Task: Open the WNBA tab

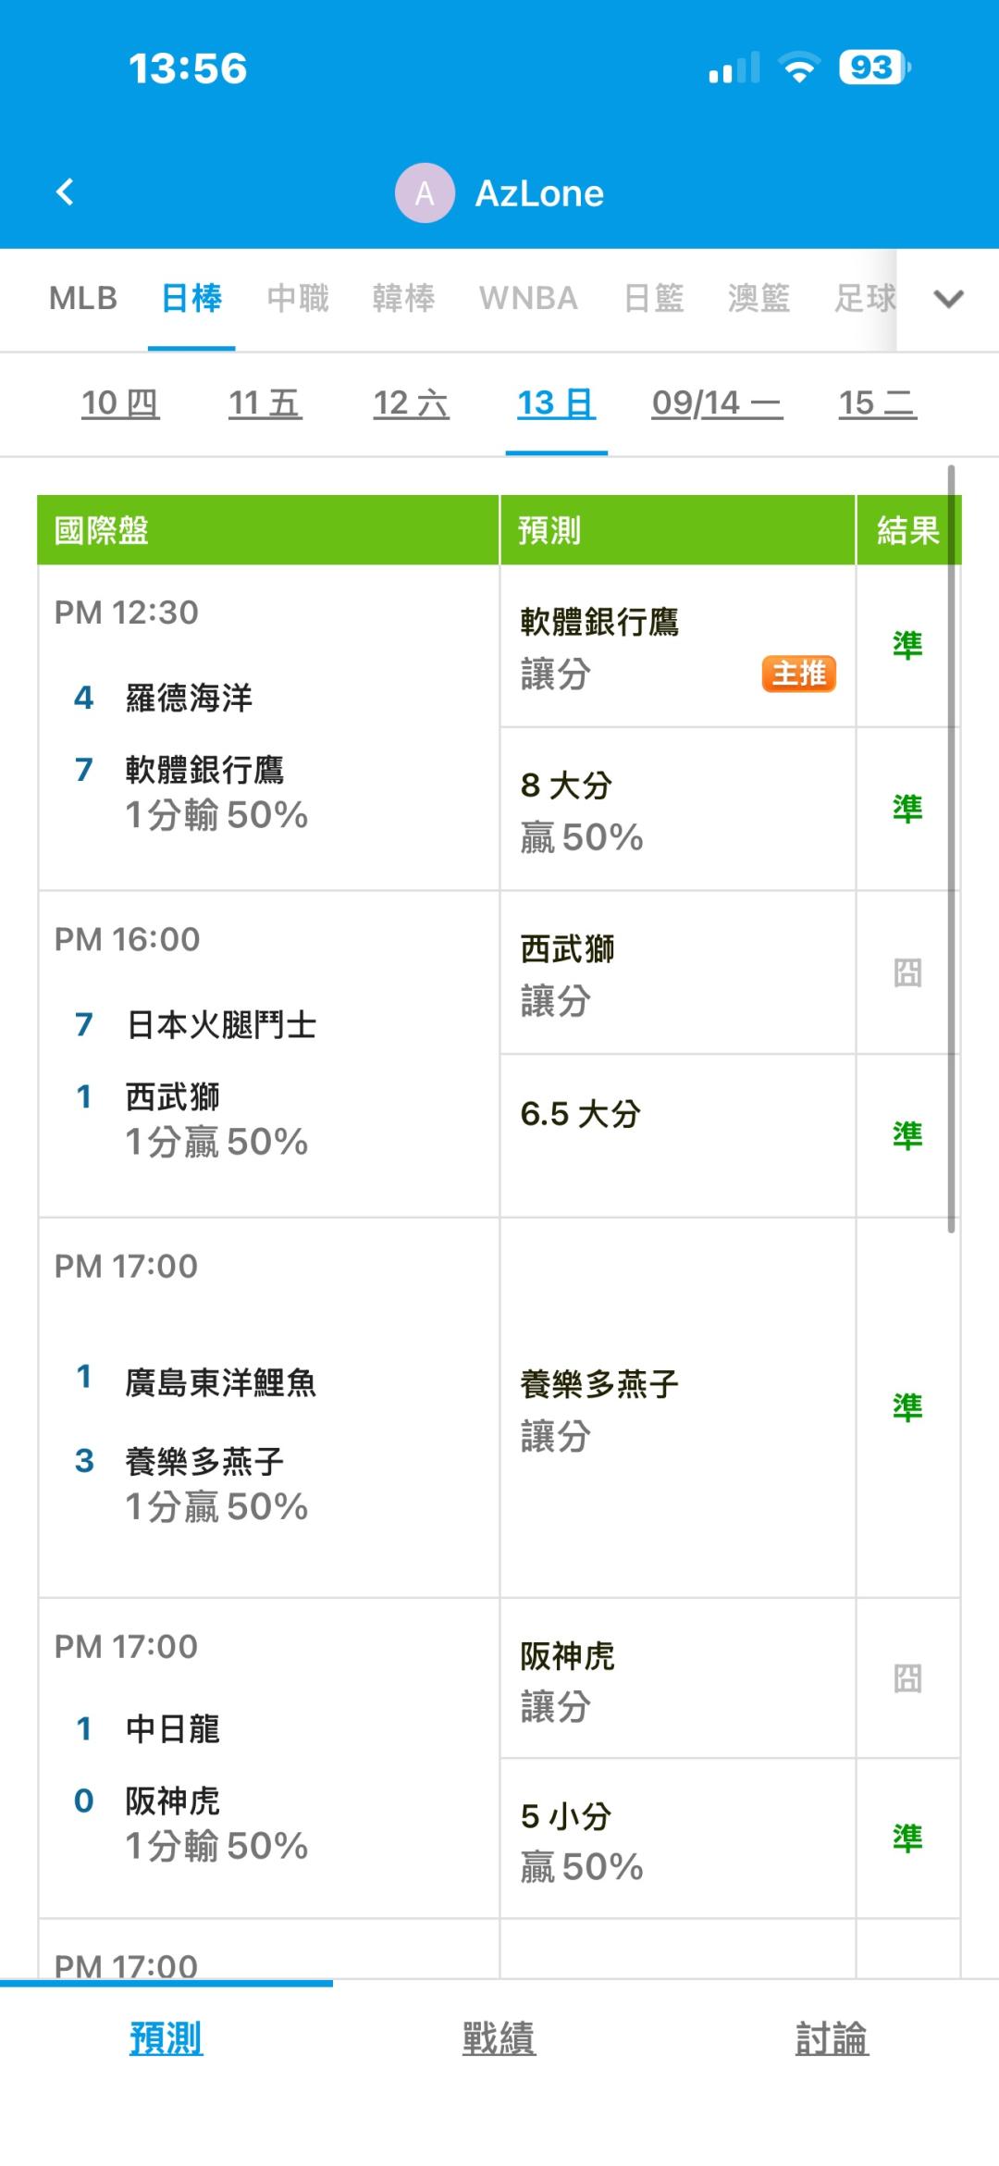Action: click(x=528, y=298)
